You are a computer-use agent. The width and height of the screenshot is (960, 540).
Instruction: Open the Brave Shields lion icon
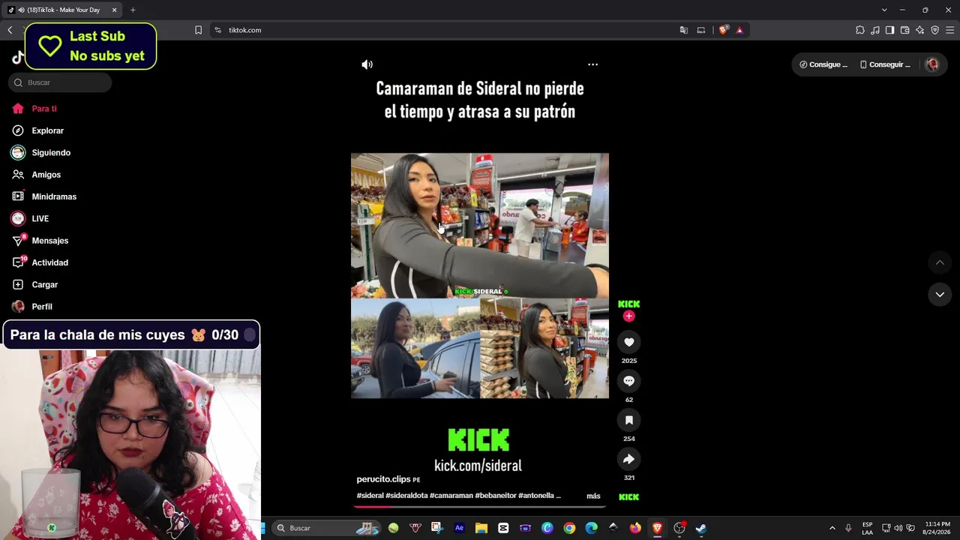[723, 30]
